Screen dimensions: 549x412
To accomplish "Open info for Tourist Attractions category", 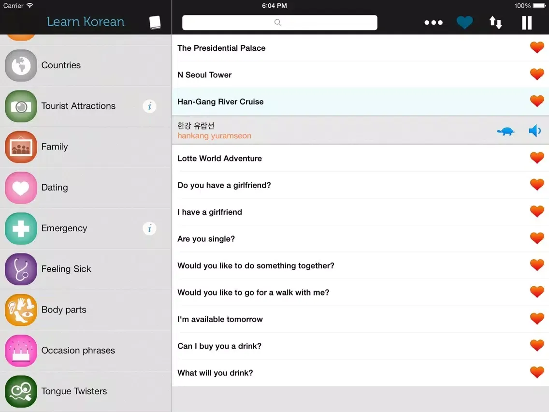I will point(149,106).
